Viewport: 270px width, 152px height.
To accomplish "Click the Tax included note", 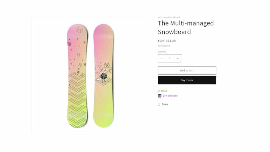I will point(164,46).
